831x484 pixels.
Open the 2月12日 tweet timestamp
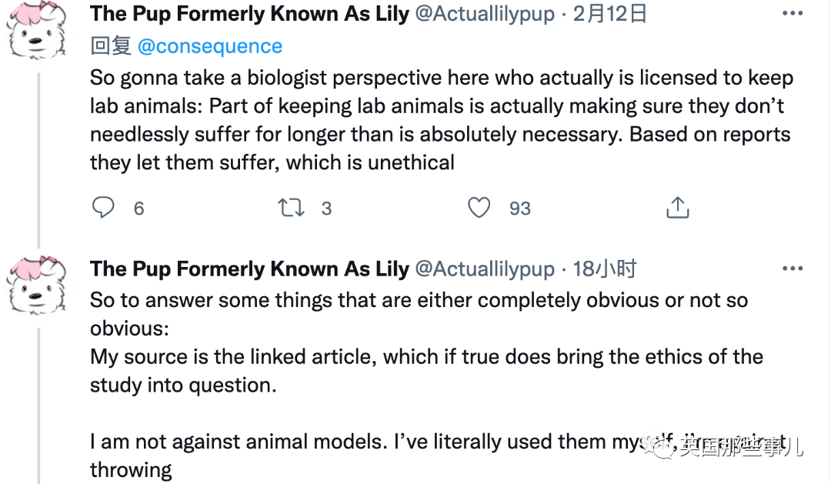click(x=610, y=14)
